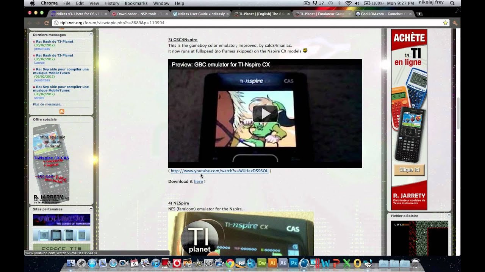
Task: Collapse the Derniers messages panel
Action: (x=91, y=34)
